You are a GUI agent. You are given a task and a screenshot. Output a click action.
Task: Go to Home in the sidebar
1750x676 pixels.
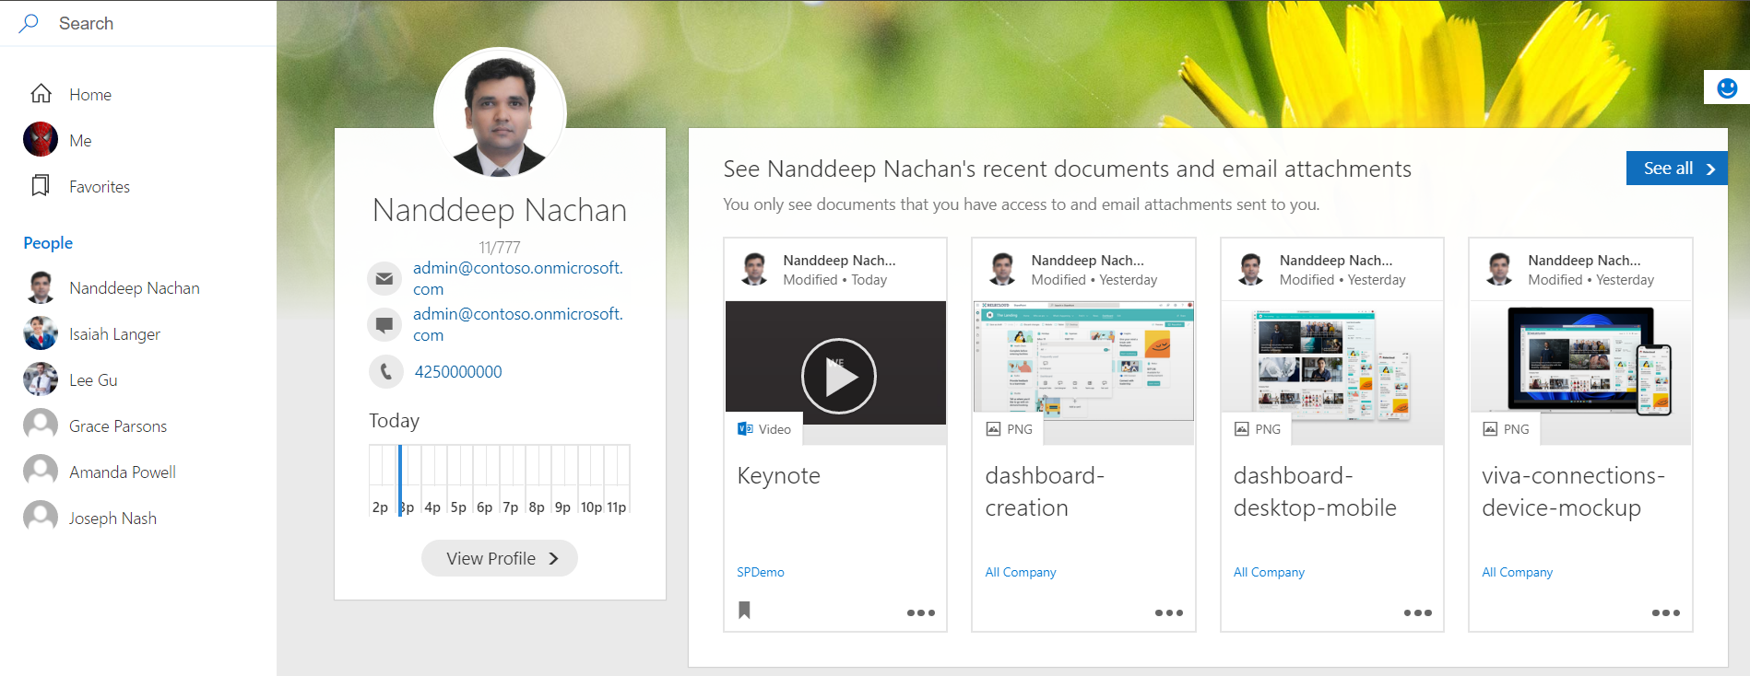[x=90, y=95]
